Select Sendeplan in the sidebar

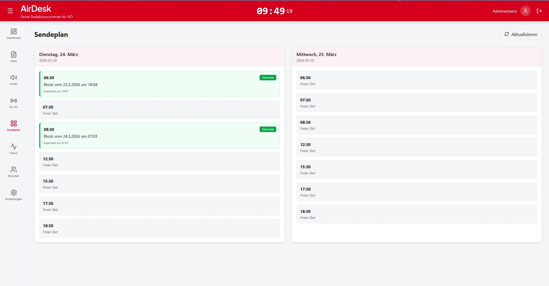point(13,126)
